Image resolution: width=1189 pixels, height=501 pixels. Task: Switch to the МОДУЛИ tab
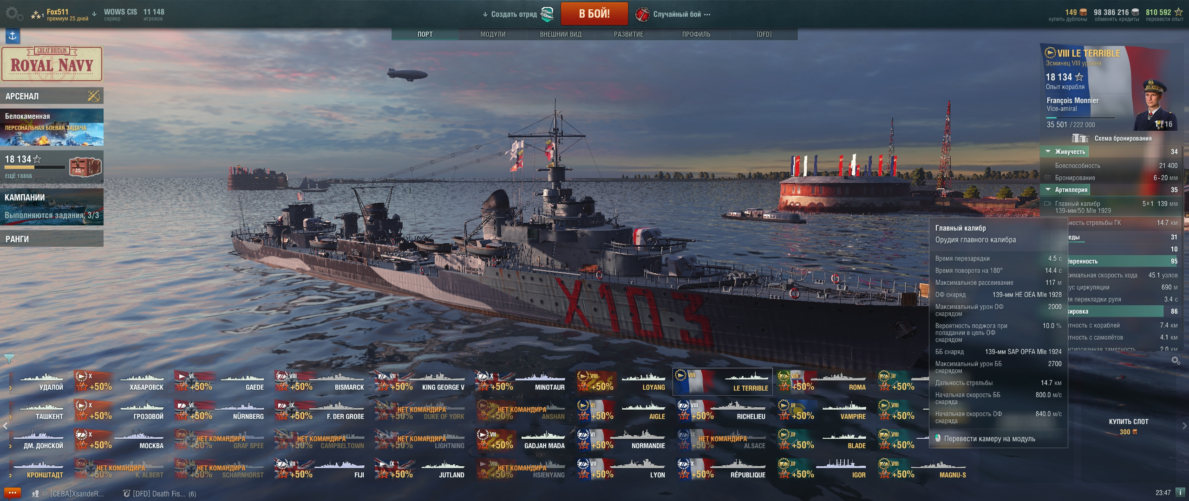tap(493, 34)
